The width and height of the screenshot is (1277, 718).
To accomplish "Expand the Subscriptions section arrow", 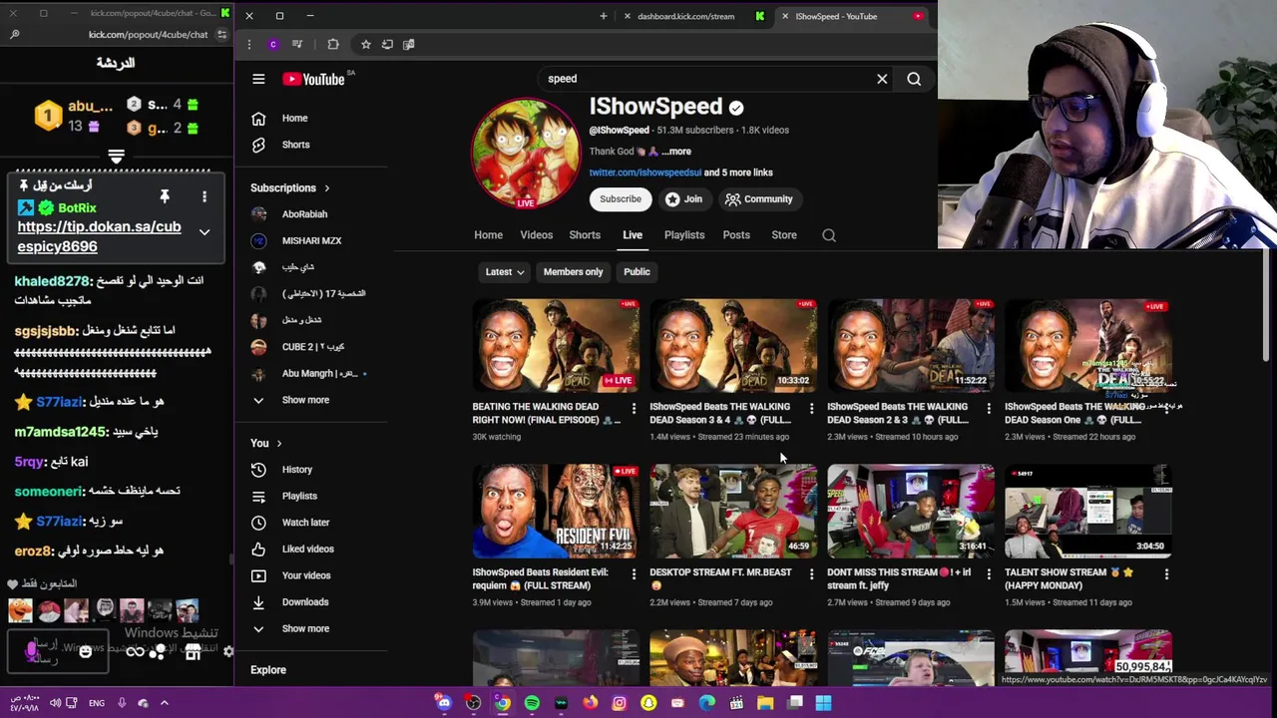I will pos(326,187).
